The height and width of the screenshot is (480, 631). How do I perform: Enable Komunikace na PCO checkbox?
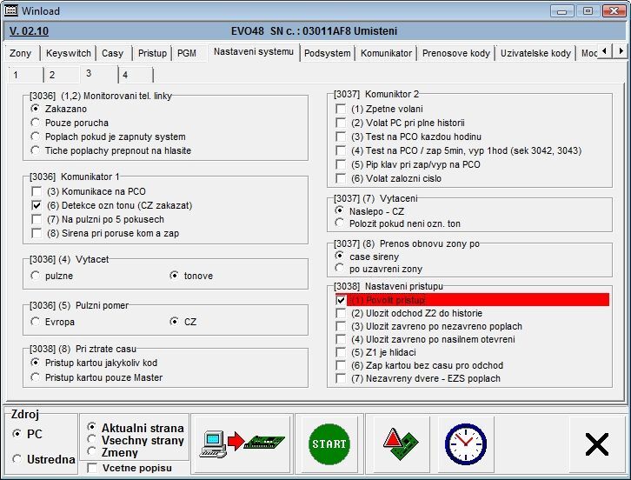pyautogui.click(x=37, y=191)
